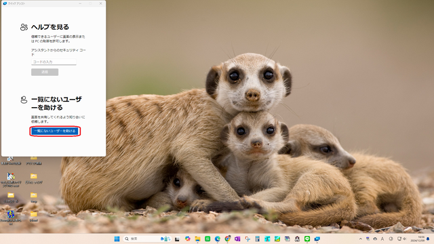Close the Quick Assist window
This screenshot has height=244, width=434.
coord(101,3)
